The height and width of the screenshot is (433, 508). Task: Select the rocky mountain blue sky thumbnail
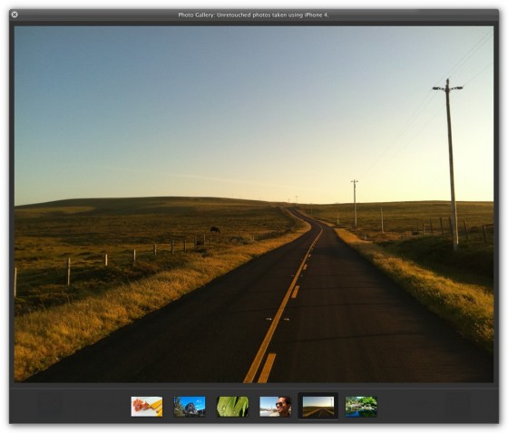tap(190, 407)
